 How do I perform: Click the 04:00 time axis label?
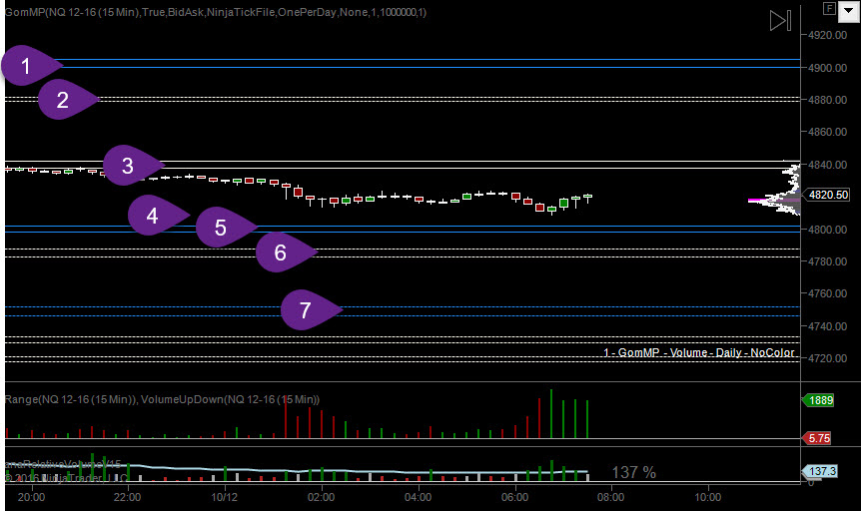tap(418, 497)
